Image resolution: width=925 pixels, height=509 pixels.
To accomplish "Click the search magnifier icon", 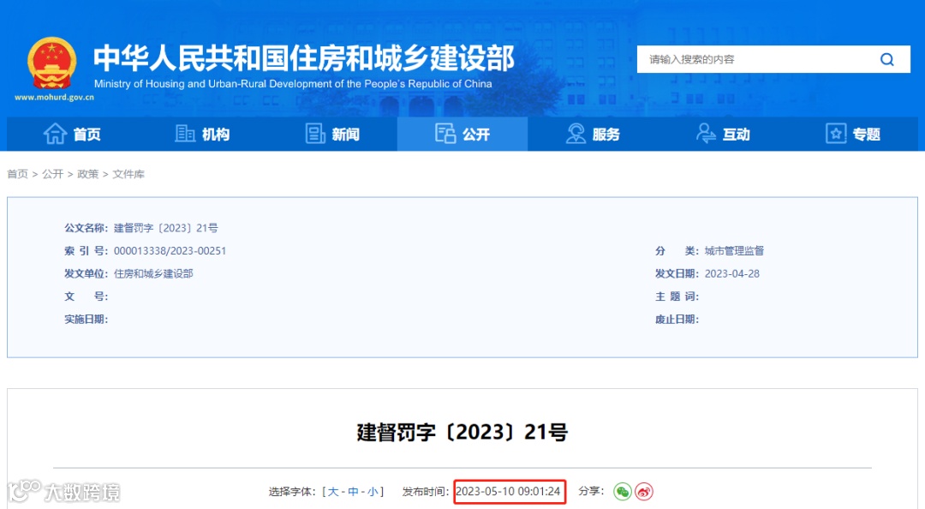I will click(x=886, y=59).
